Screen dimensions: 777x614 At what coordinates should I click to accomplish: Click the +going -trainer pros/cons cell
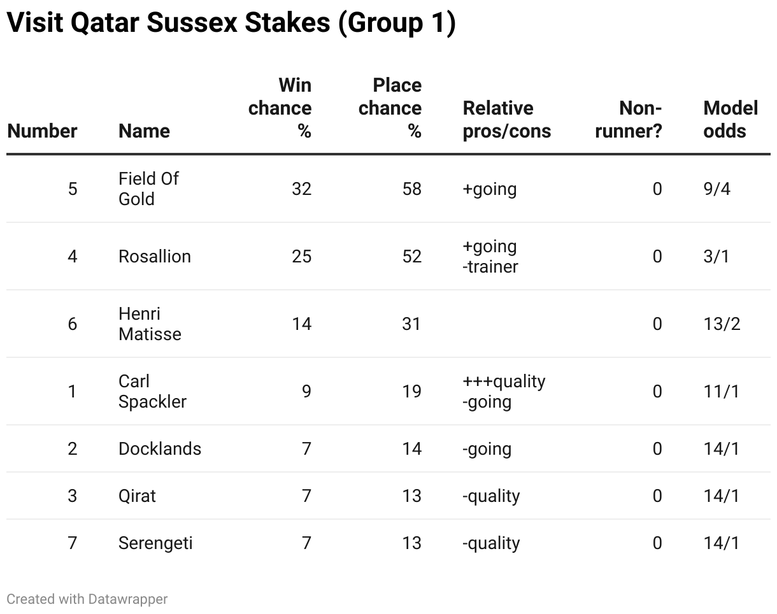[x=490, y=256]
